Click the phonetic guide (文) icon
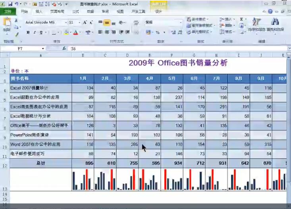 click(x=88, y=33)
